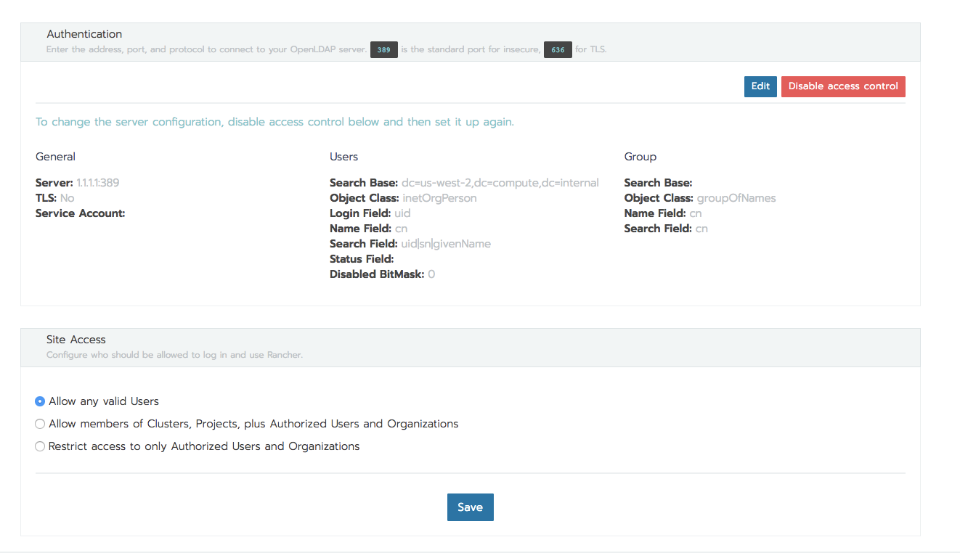This screenshot has width=960, height=553.
Task: Click the Service Account label
Action: click(81, 213)
